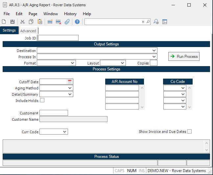Switch to the Advanced tab

pyautogui.click(x=28, y=31)
